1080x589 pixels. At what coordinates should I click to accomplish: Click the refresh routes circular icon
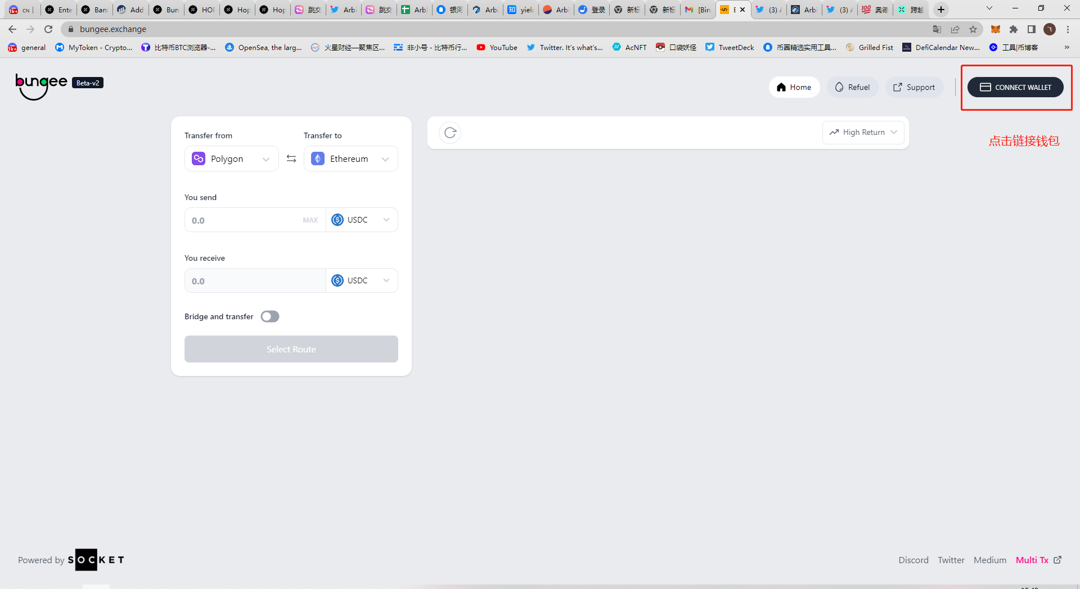450,133
